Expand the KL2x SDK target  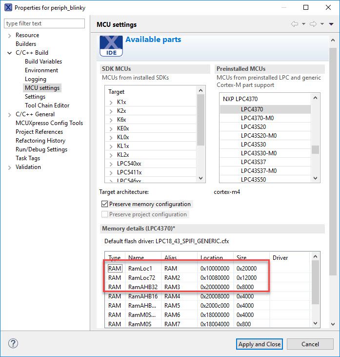tap(111, 155)
